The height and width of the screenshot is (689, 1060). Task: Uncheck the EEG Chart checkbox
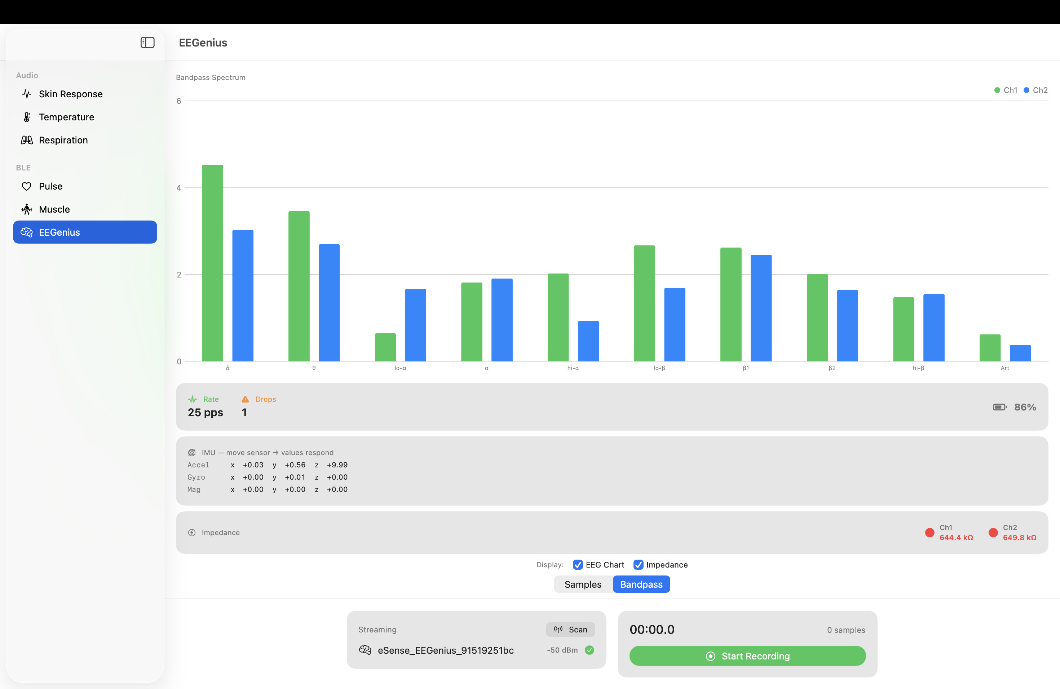578,565
